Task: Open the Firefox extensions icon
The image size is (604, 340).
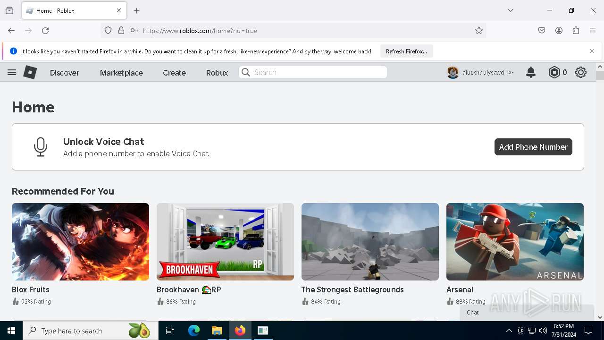Action: pyautogui.click(x=576, y=31)
